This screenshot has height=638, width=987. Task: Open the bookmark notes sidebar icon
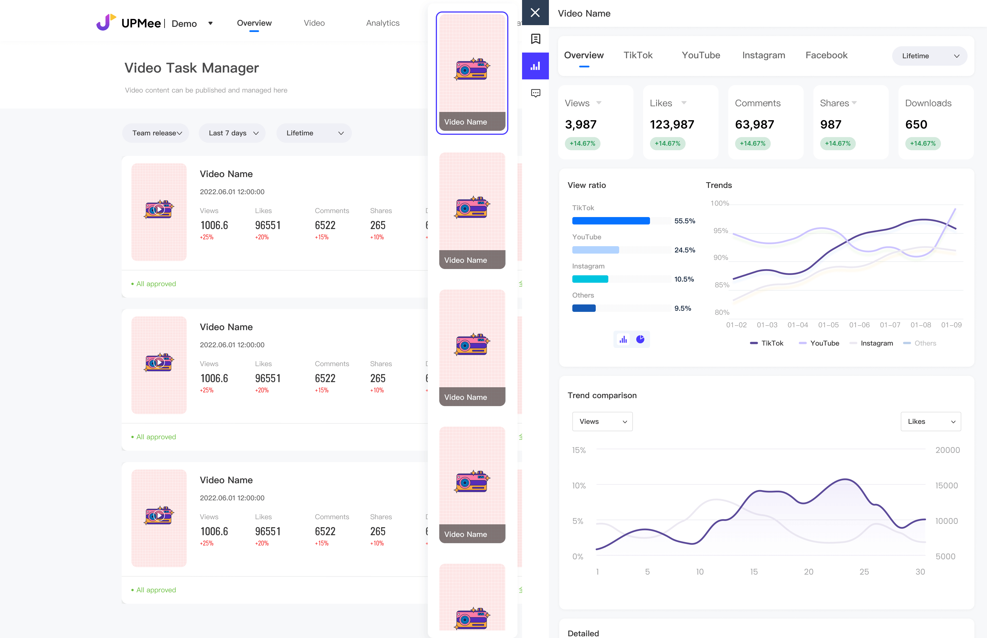(x=535, y=39)
